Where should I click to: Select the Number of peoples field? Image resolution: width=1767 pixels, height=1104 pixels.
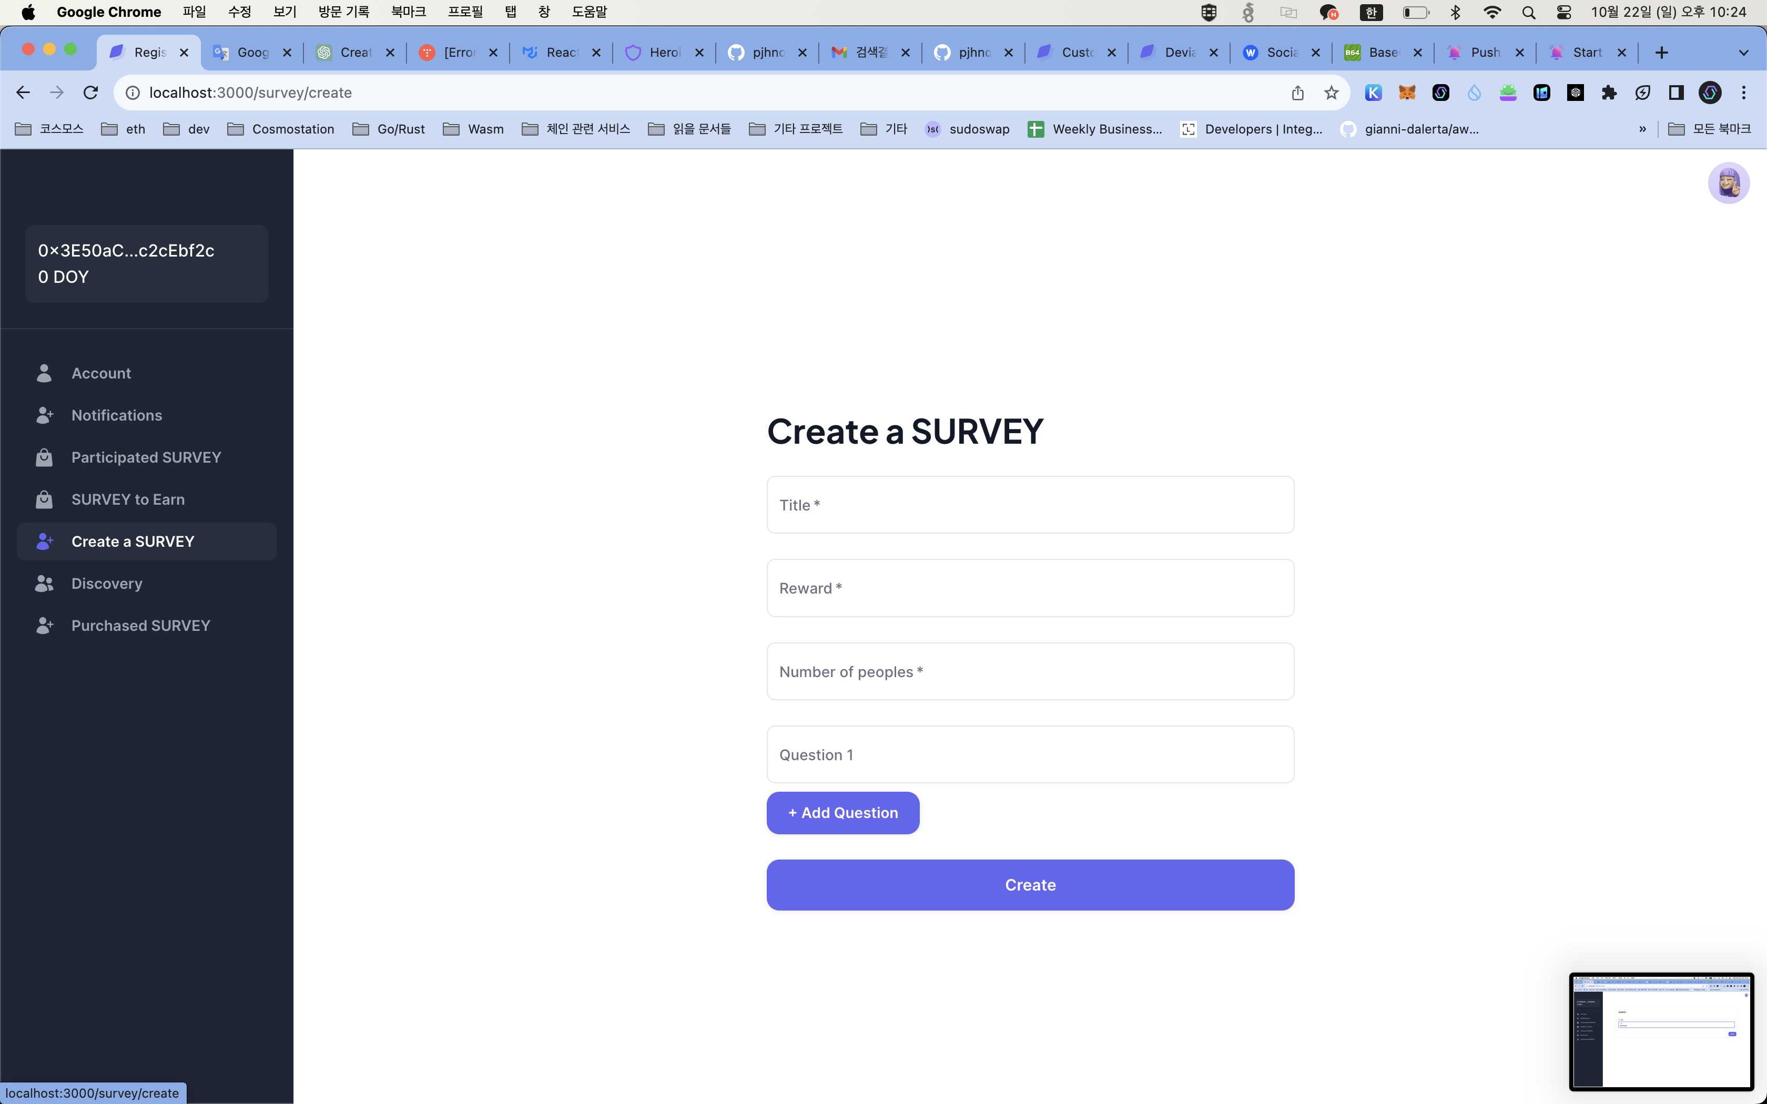1029,670
